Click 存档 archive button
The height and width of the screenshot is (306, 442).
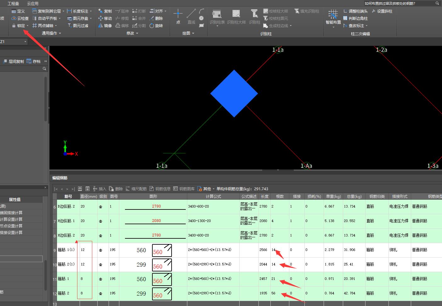34,61
